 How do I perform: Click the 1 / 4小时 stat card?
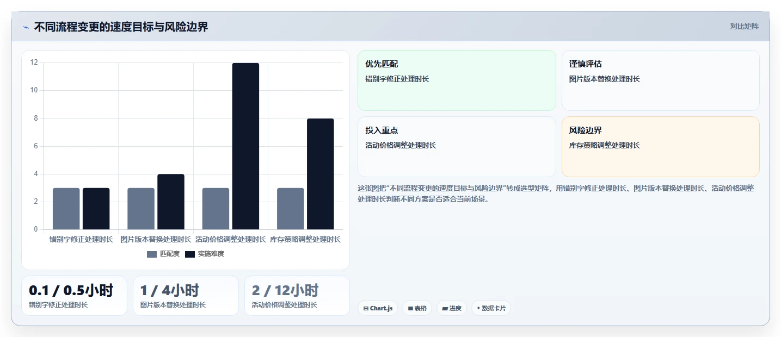point(186,296)
